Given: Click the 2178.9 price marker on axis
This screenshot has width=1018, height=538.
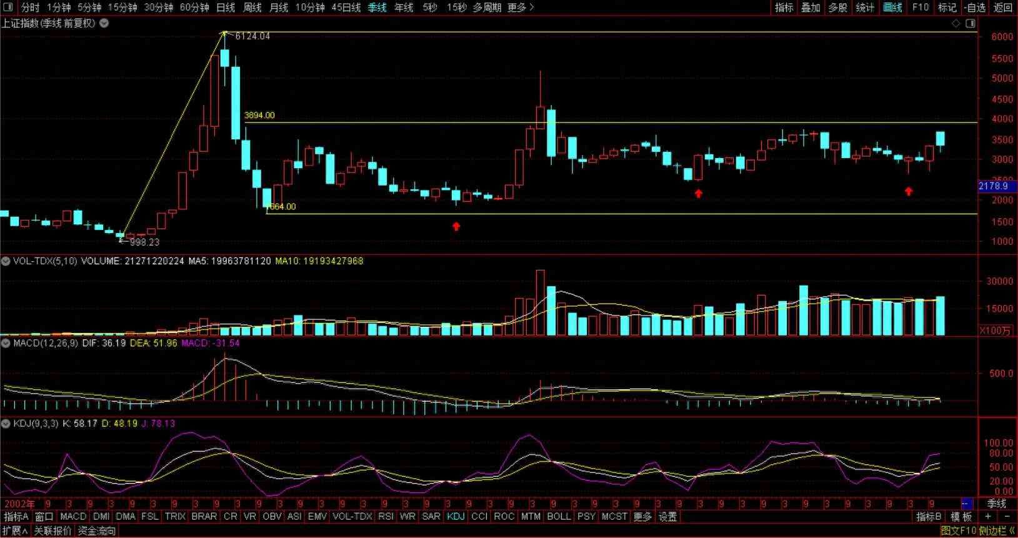Looking at the screenshot, I should coord(994,186).
